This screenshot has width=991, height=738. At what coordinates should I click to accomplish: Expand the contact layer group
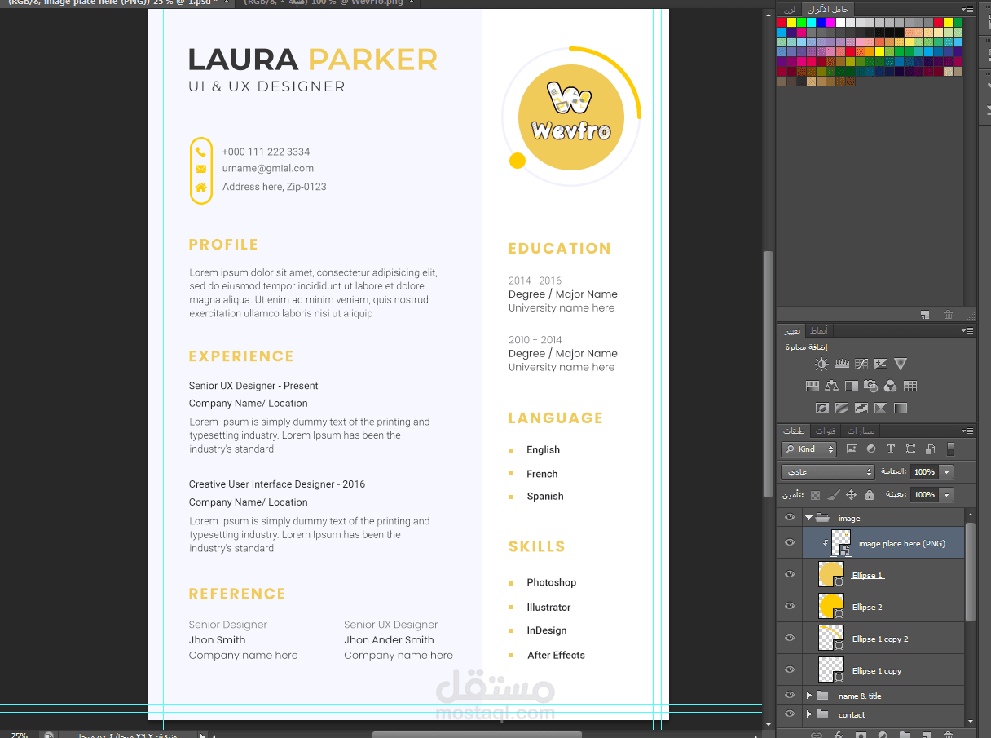click(x=808, y=714)
